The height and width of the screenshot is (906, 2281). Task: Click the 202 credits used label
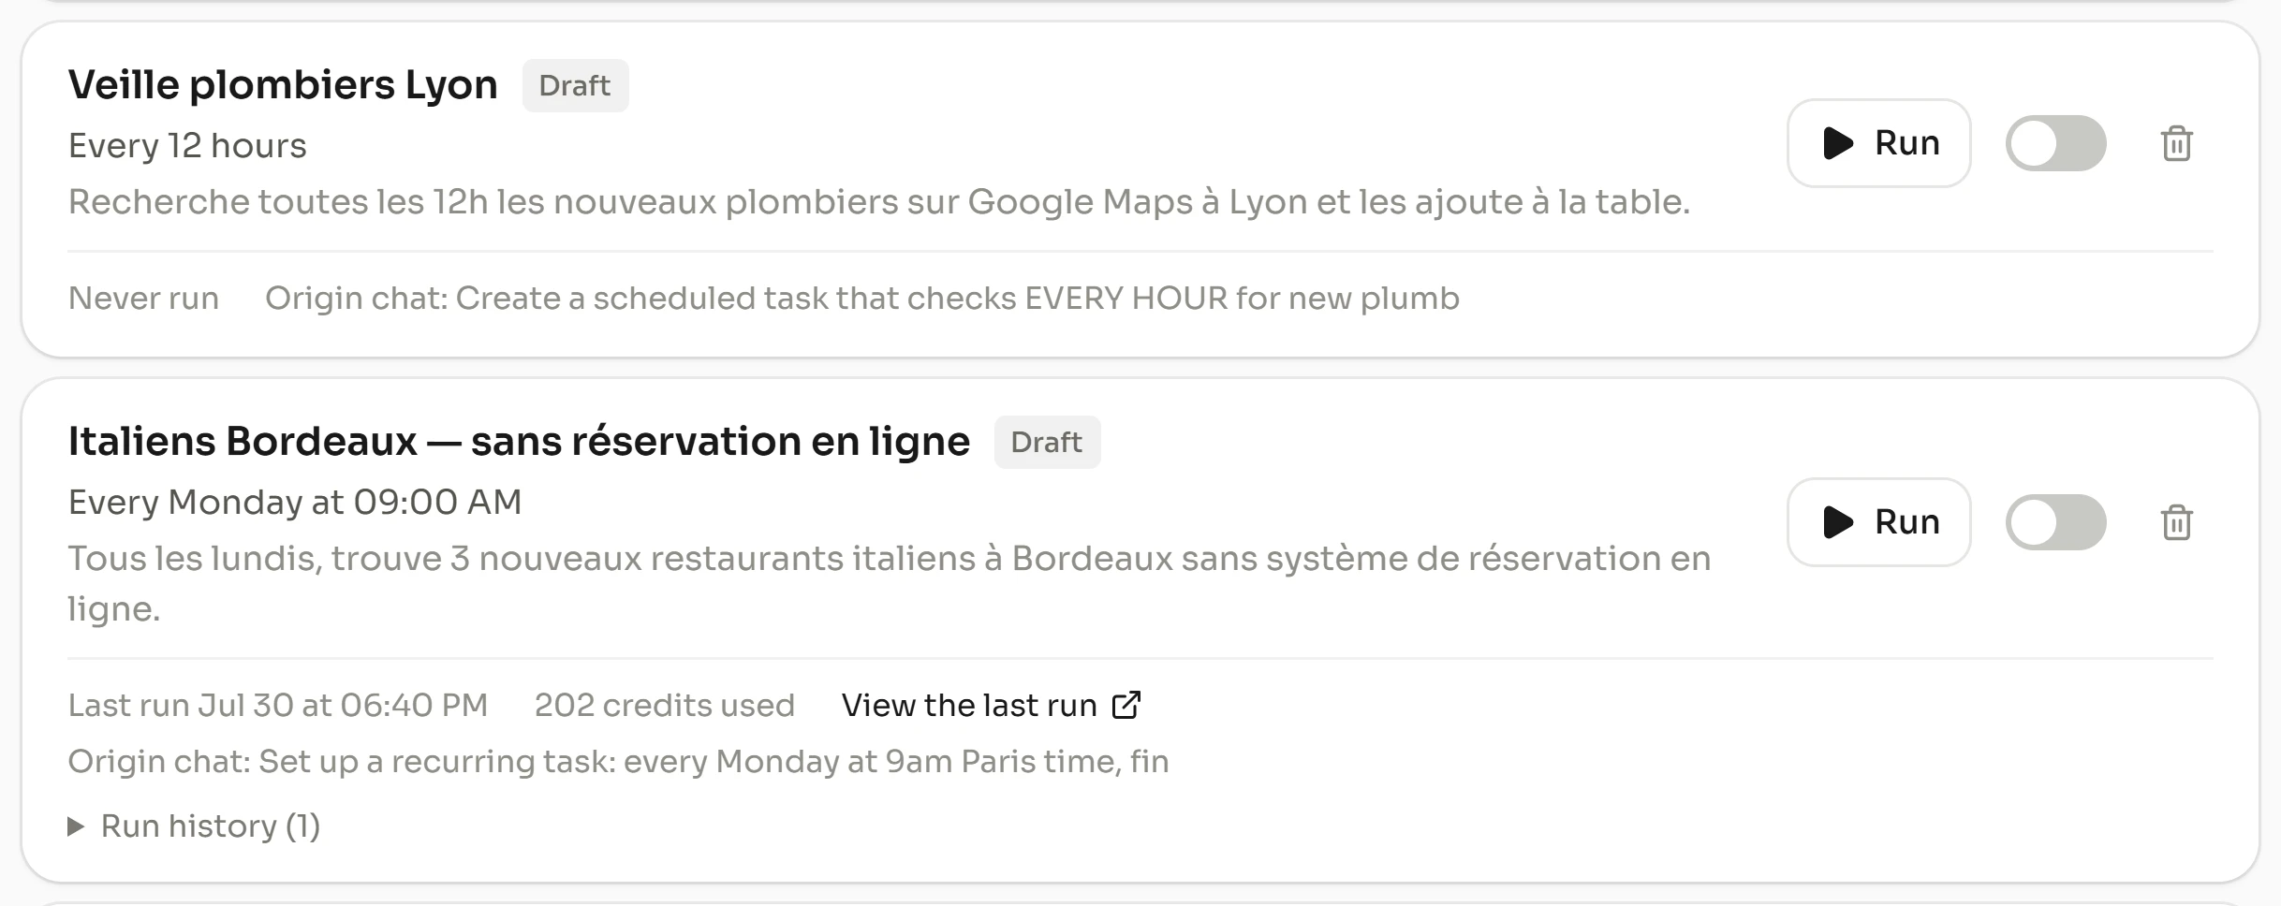click(664, 705)
